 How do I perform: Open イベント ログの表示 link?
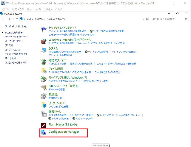(x=60, y=119)
